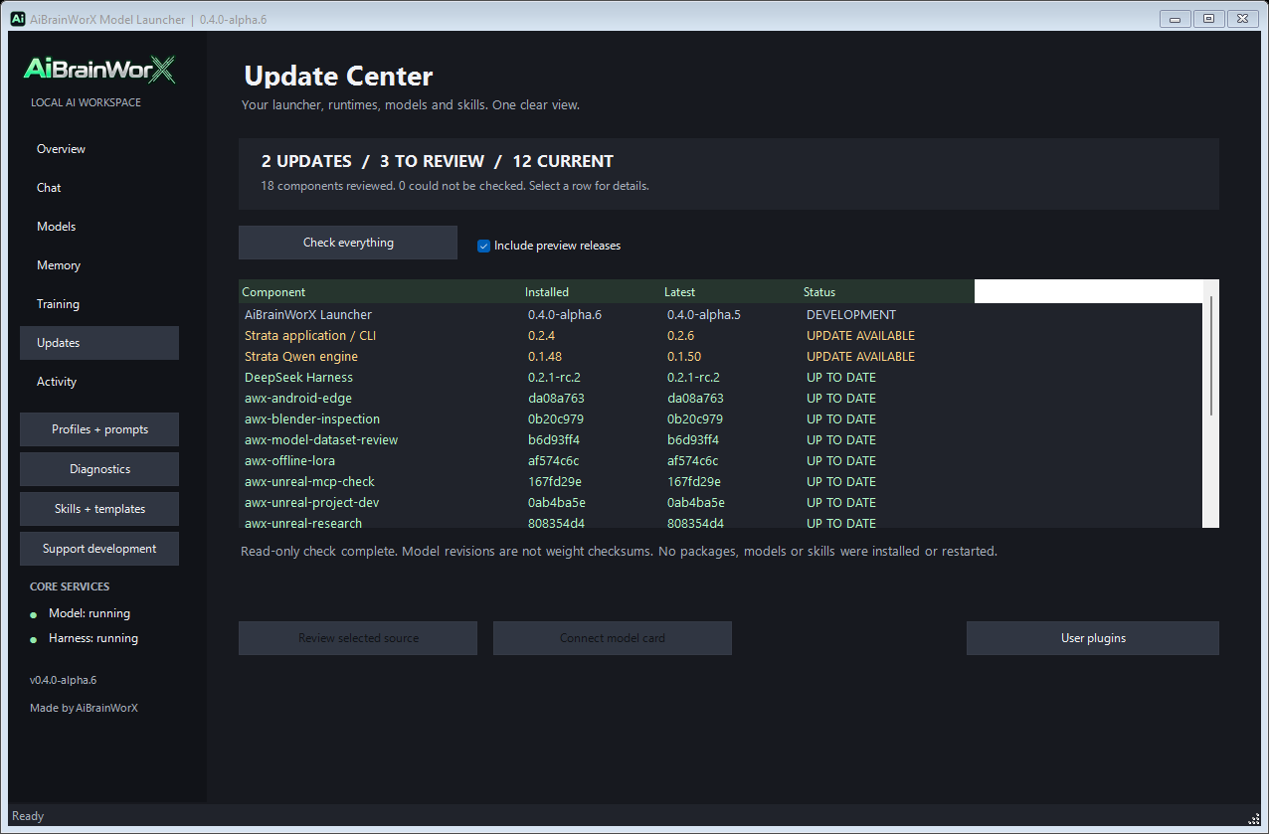Image resolution: width=1269 pixels, height=834 pixels.
Task: Switch to Training page
Action: [x=99, y=304]
